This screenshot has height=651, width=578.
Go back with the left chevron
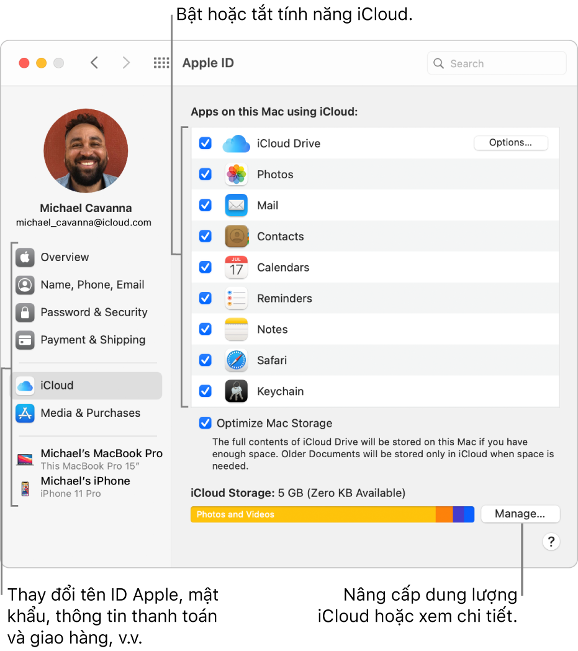(x=94, y=63)
